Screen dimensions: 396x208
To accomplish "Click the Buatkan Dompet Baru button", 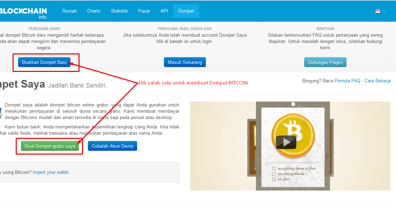I will pyautogui.click(x=44, y=62).
